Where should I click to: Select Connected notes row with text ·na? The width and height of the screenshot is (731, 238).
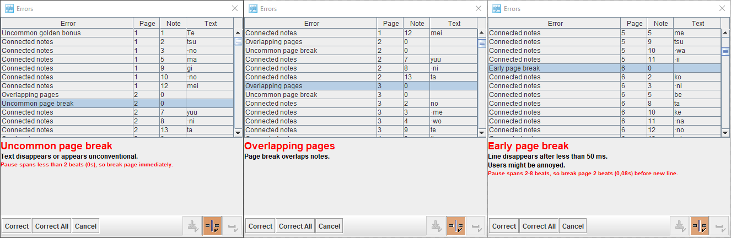coord(605,121)
